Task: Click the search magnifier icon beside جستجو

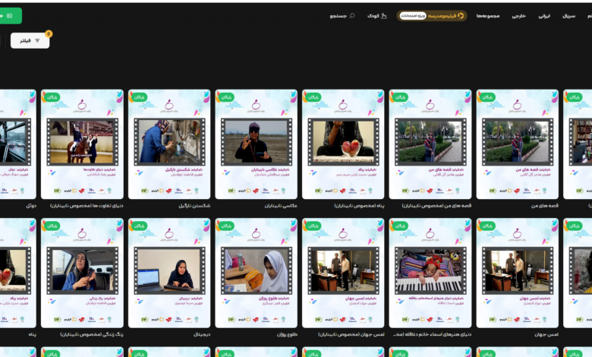Action: pos(351,15)
